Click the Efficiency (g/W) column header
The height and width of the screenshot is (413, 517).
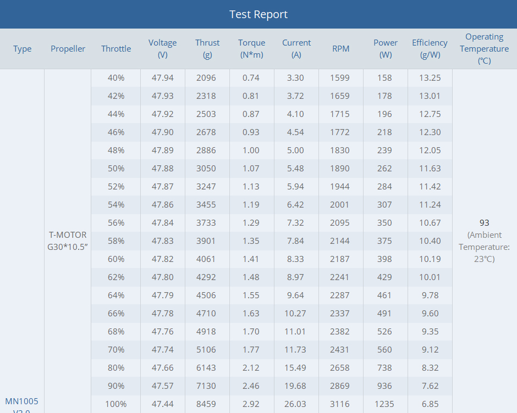click(x=430, y=49)
